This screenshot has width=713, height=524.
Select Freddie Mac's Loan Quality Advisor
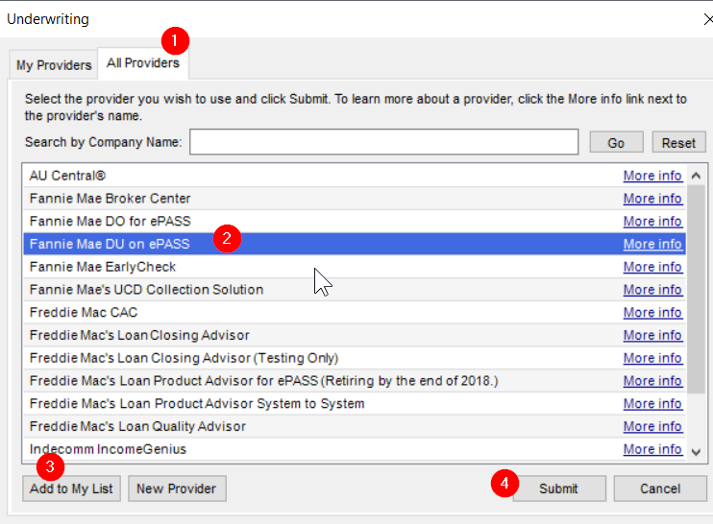tap(355, 426)
